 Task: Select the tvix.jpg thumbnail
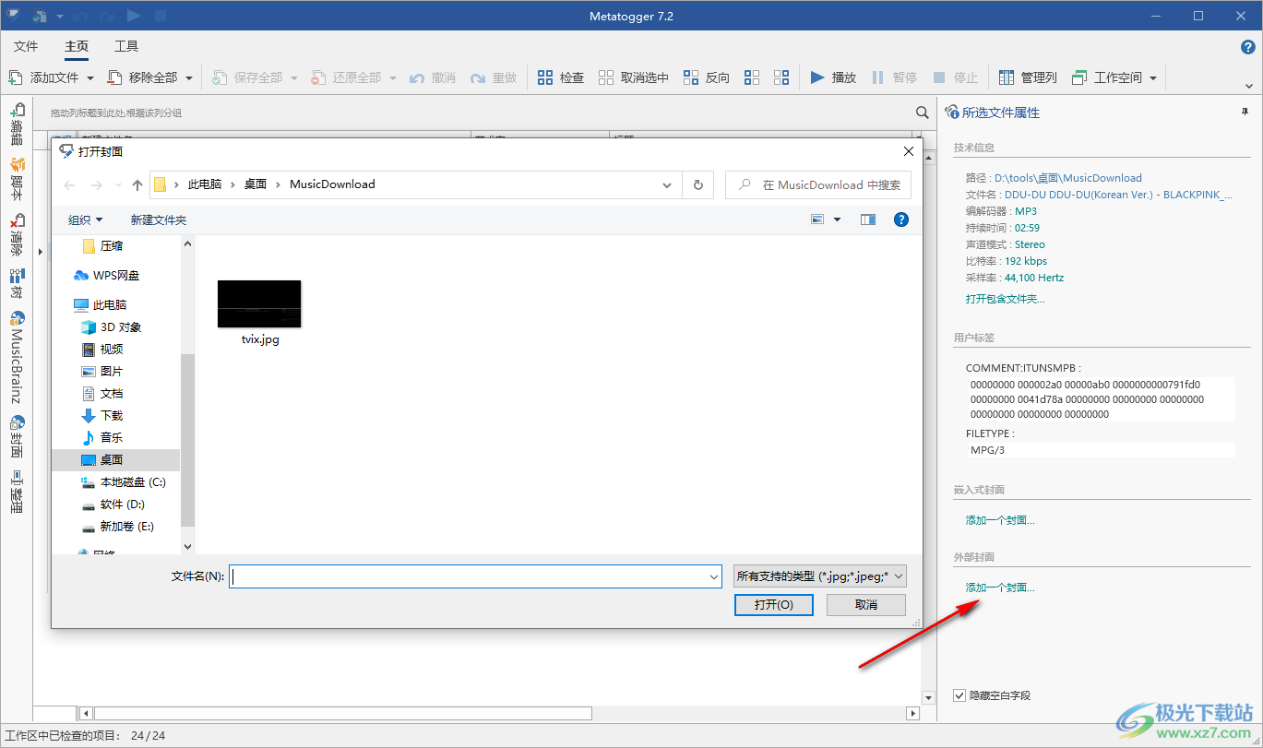[259, 305]
